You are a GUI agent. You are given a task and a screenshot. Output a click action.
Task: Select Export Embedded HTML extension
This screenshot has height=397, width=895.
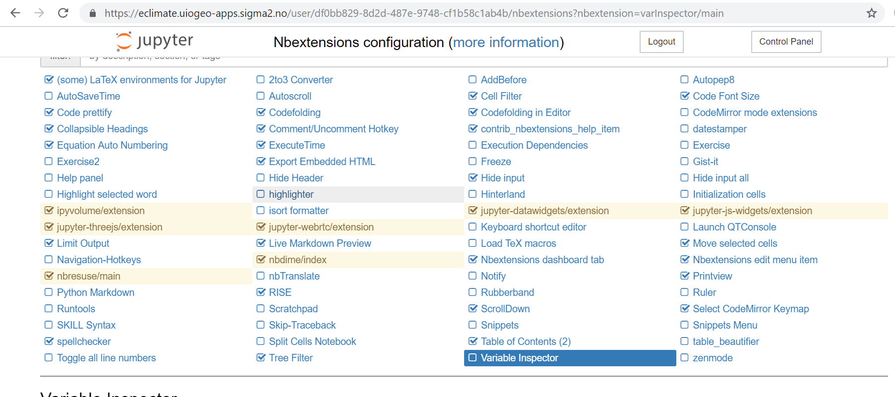(322, 162)
